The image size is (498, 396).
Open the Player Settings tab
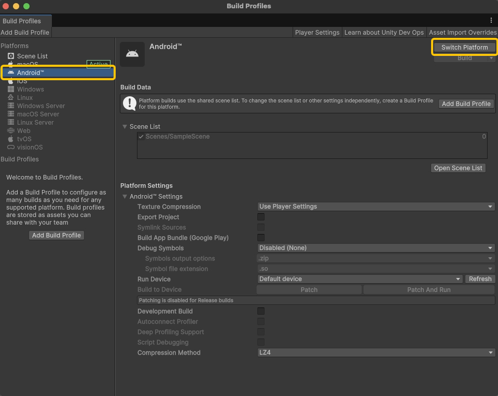[317, 32]
